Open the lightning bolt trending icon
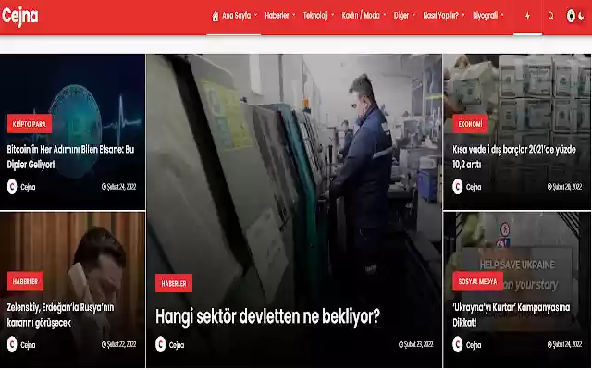This screenshot has width=592, height=370. pyautogui.click(x=527, y=16)
